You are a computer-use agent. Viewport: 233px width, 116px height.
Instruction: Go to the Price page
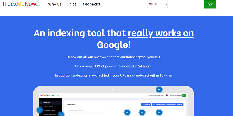pos(72,4)
